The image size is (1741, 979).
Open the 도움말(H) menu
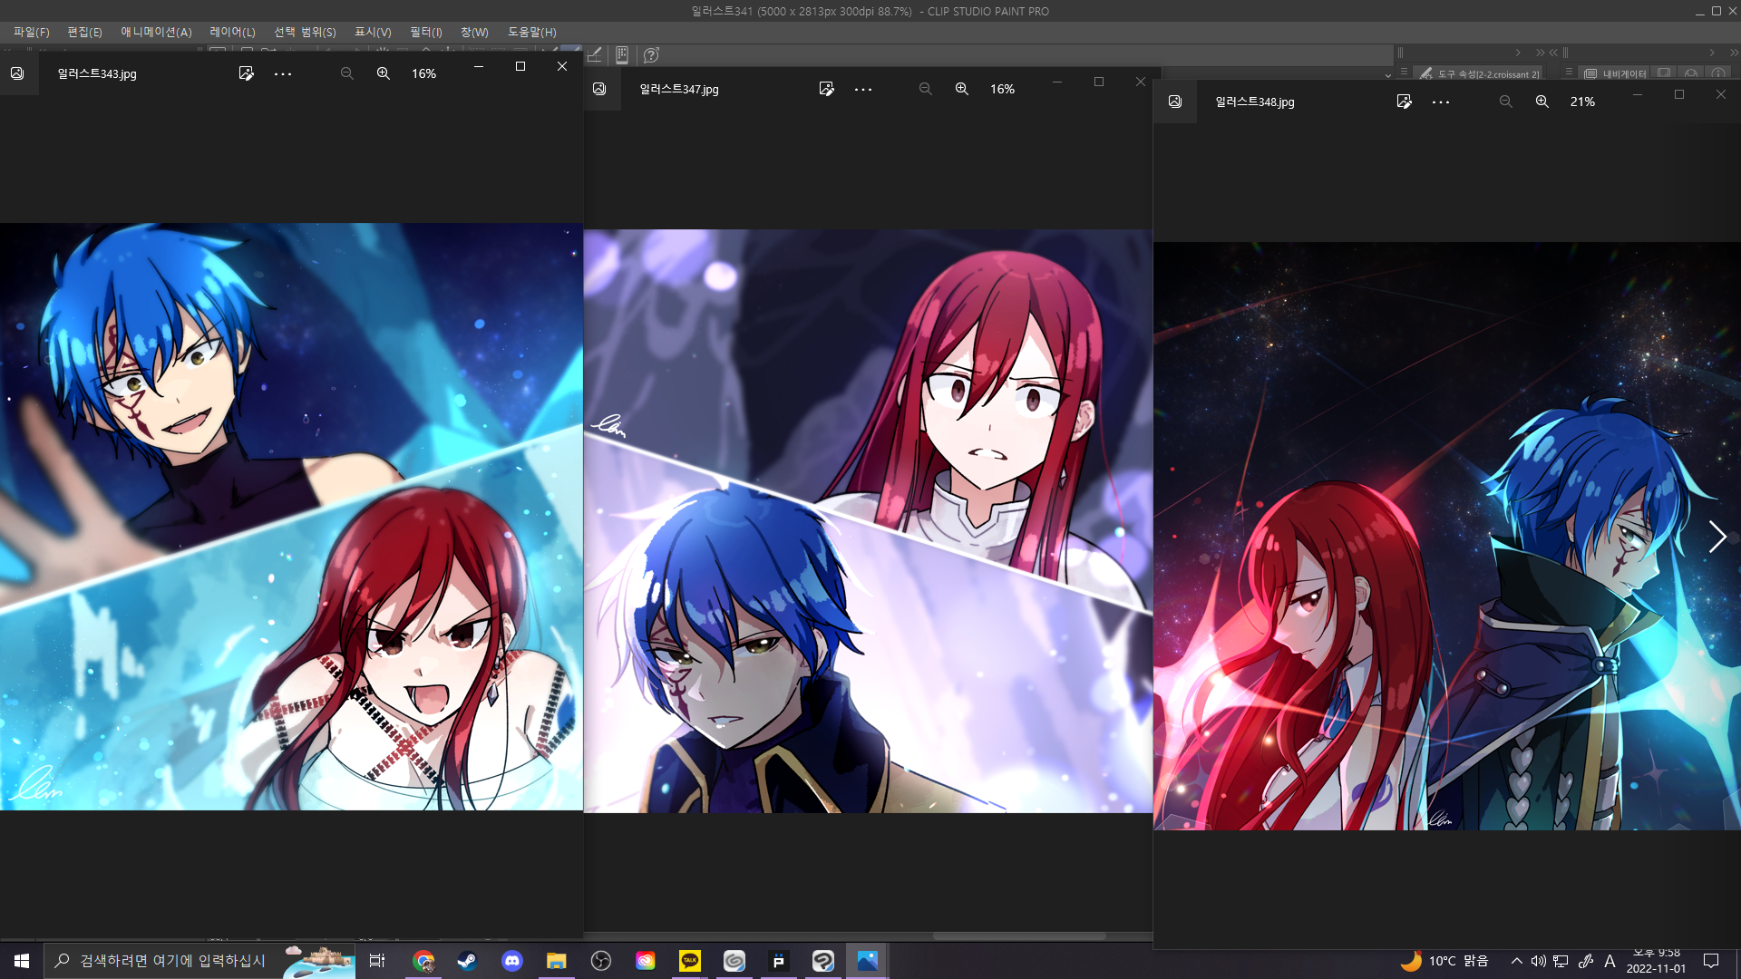tap(531, 32)
